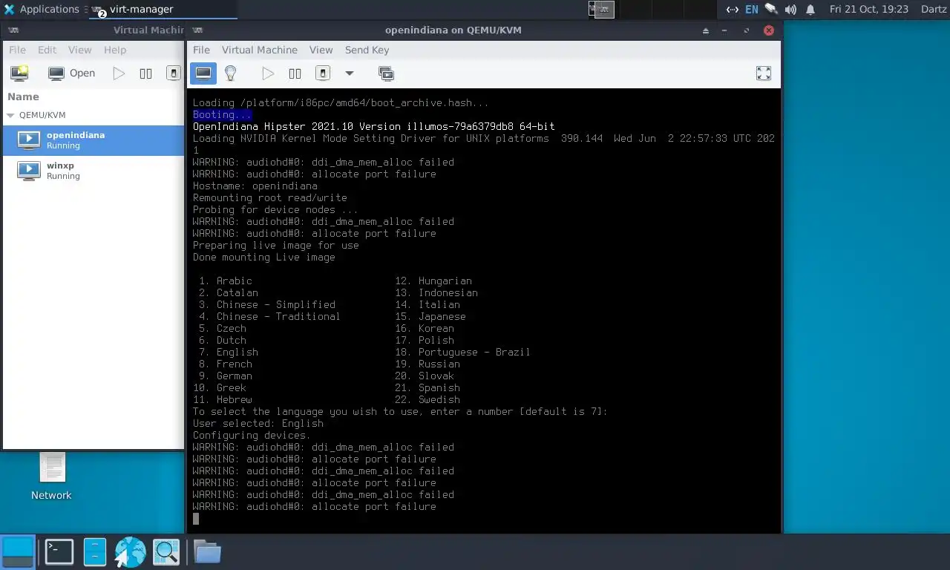Switch console to fullscreen

tap(763, 73)
